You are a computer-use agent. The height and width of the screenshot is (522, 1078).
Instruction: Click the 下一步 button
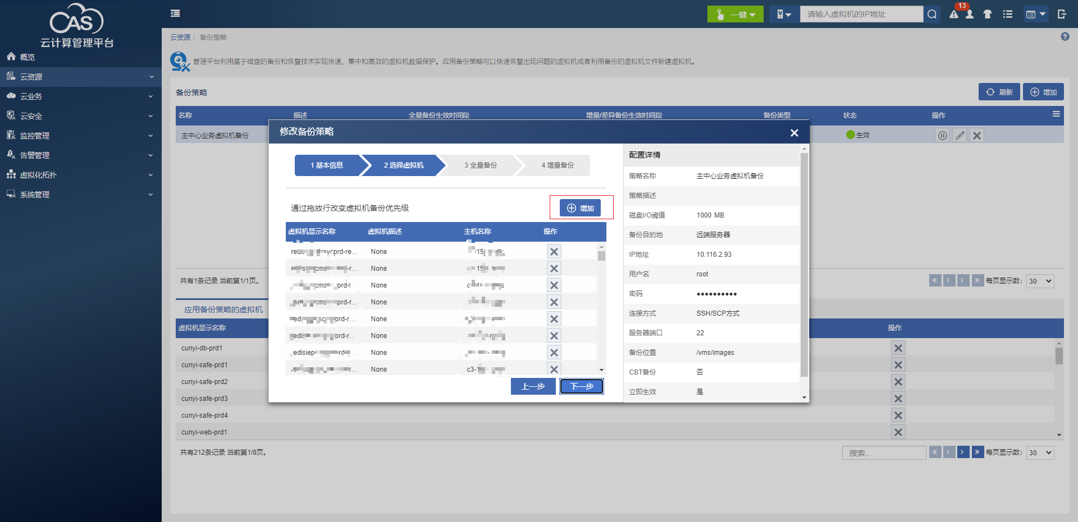(x=582, y=386)
